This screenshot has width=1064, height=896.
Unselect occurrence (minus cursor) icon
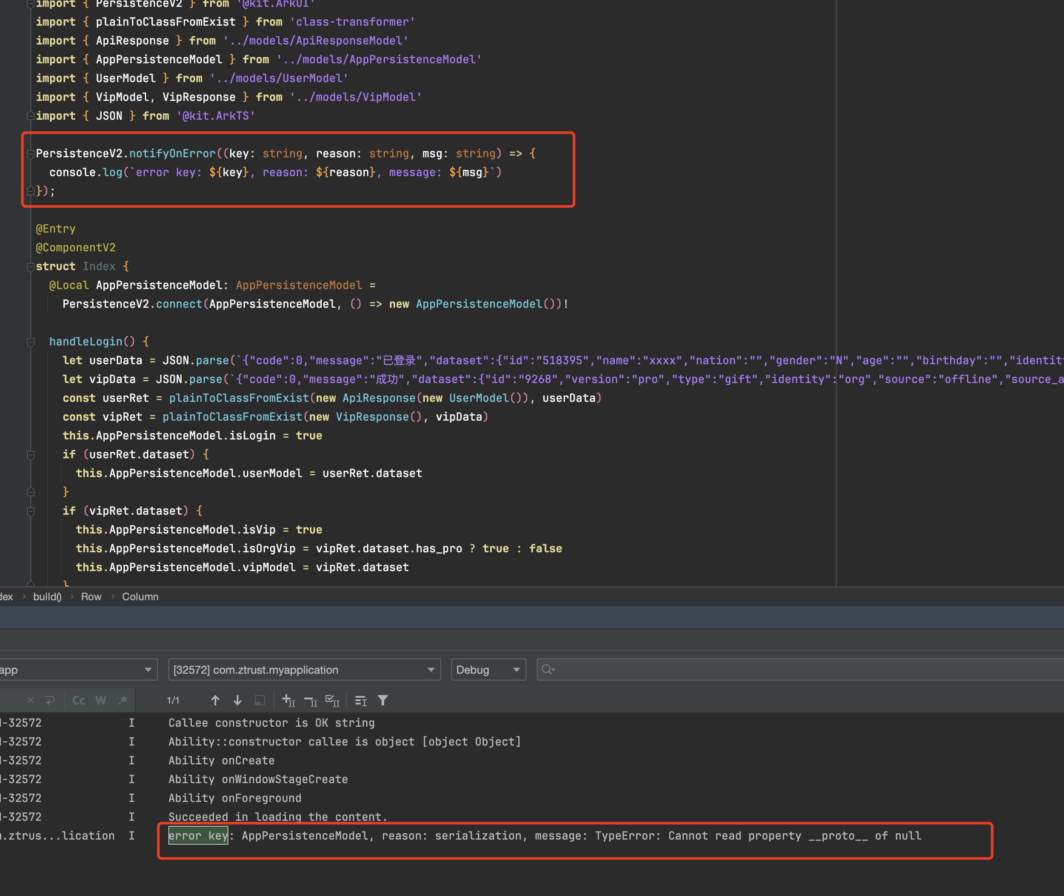[x=311, y=701]
